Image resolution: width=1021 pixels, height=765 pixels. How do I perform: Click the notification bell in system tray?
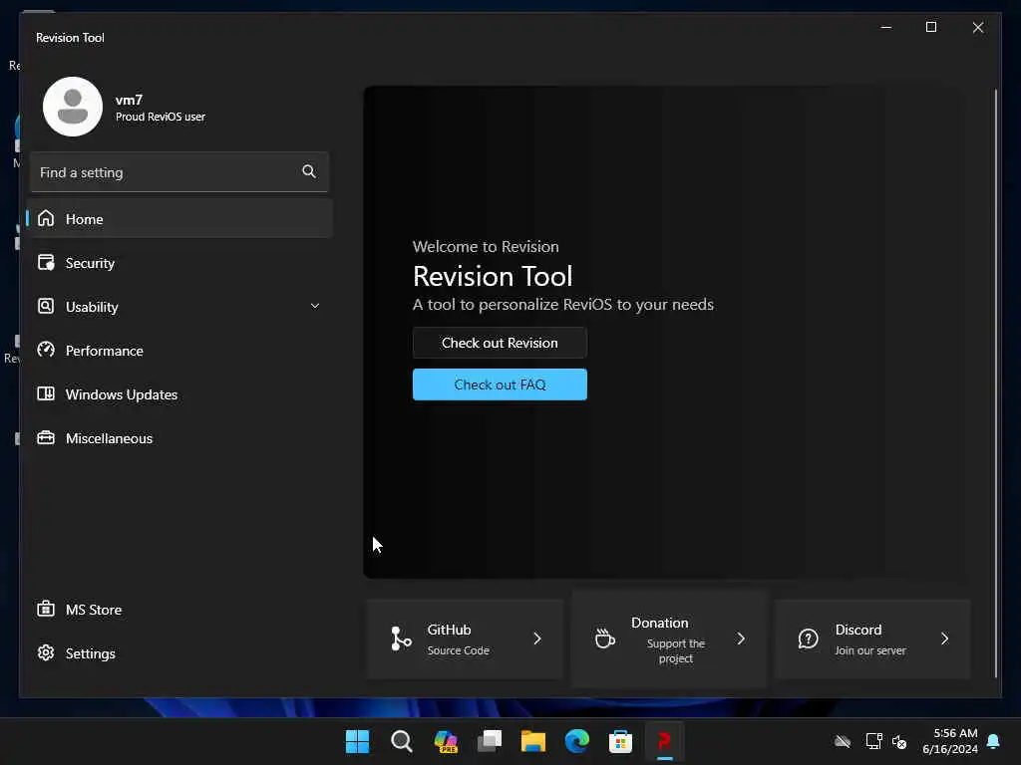[993, 741]
